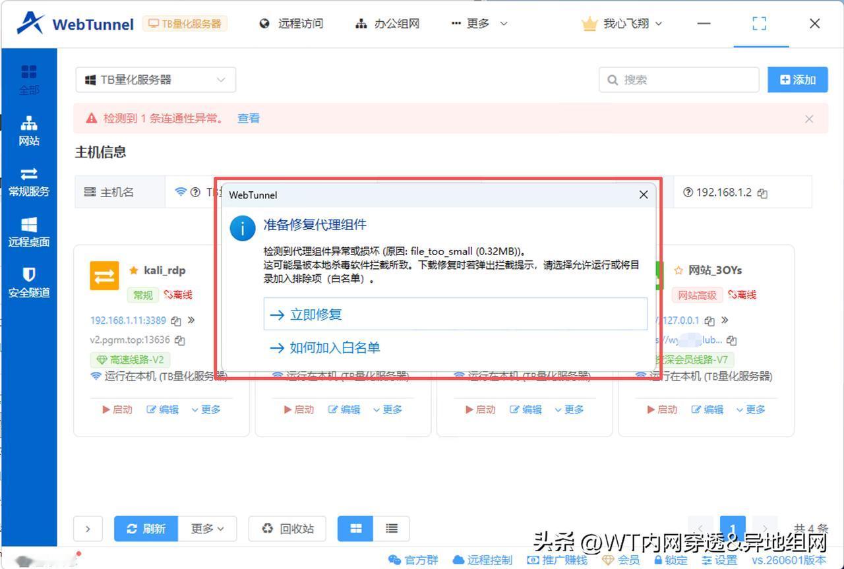844x569 pixels.
Task: Expand the 更多 menu in the top bar
Action: (x=479, y=24)
